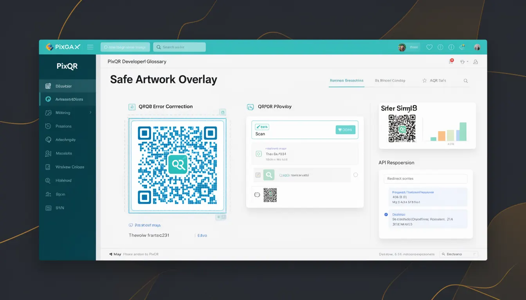Image resolution: width=526 pixels, height=300 pixels.
Task: Click the magnifier icon beside the AQR tab
Action: [x=466, y=81]
